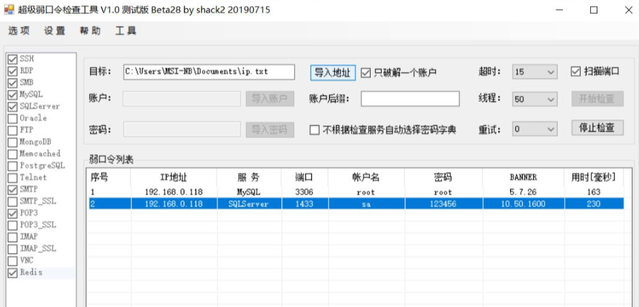
Task: Open the 设置 menu
Action: tap(55, 31)
